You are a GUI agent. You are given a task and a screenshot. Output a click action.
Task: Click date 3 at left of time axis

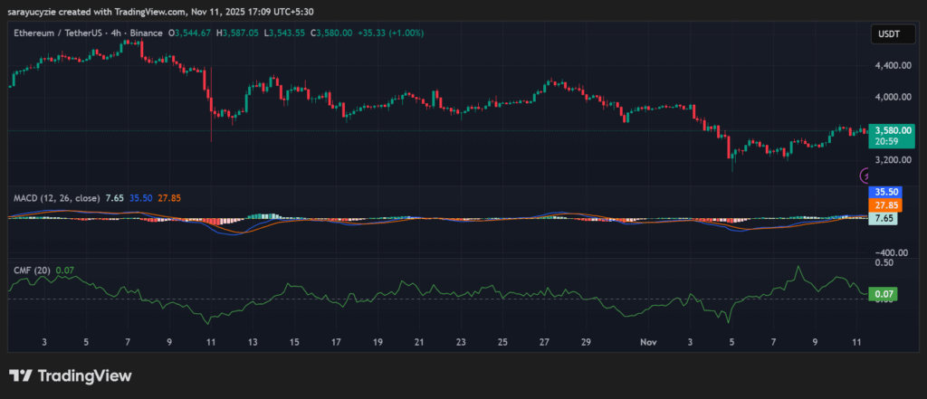tap(44, 343)
